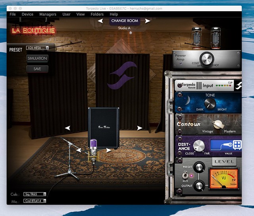254x216 pixels.
Task: Click the DISTANCE close/far knob
Action: point(199,146)
